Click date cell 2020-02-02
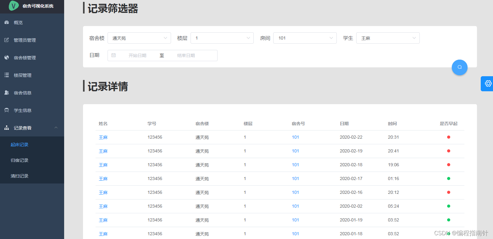This screenshot has height=239, width=493. pos(351,206)
